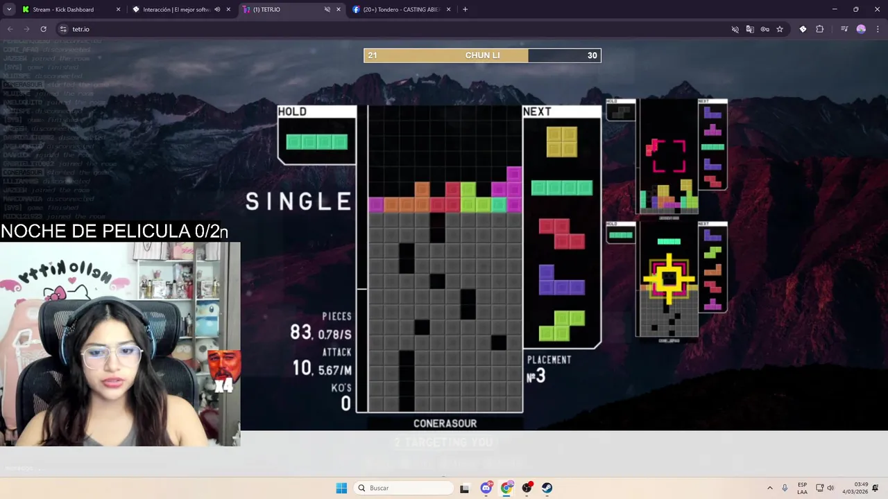Click the streamer webcam overlay
The height and width of the screenshot is (499, 888).
click(120, 344)
